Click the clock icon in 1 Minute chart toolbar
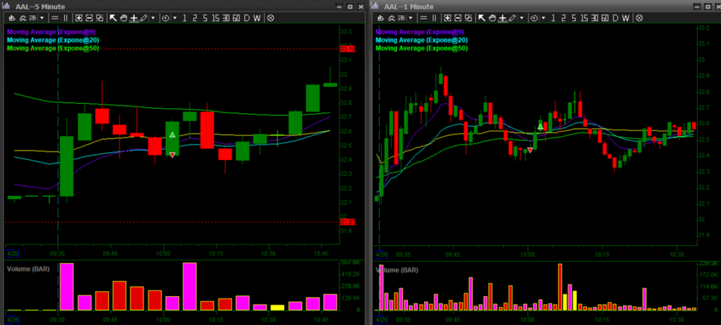 click(535, 17)
